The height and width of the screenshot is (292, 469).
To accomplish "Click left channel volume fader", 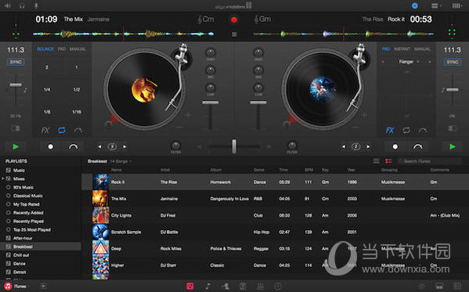I will 211,103.
